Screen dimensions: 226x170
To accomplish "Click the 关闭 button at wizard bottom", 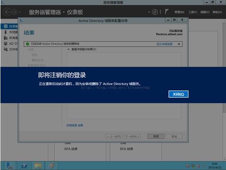I will (156, 136).
